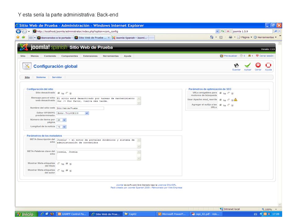Screen dimensions: 297x223
Task: Click the Windows Inicio start button
Action: (x=26, y=214)
